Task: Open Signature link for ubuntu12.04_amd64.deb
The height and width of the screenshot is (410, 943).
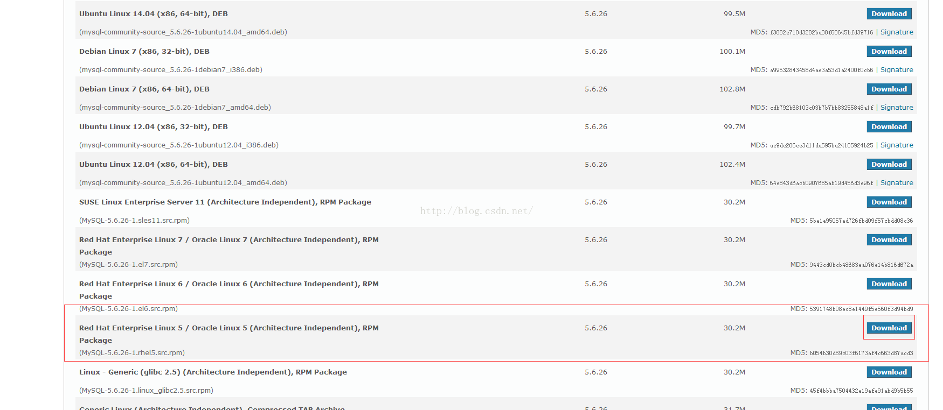Action: point(897,183)
